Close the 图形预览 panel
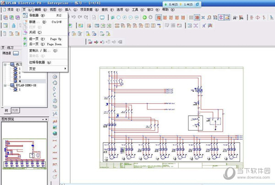This screenshot has width=275, height=185. [x=46, y=119]
